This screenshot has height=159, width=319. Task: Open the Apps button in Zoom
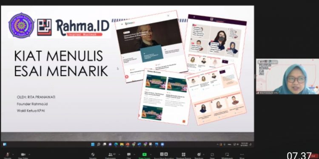(x=212, y=155)
